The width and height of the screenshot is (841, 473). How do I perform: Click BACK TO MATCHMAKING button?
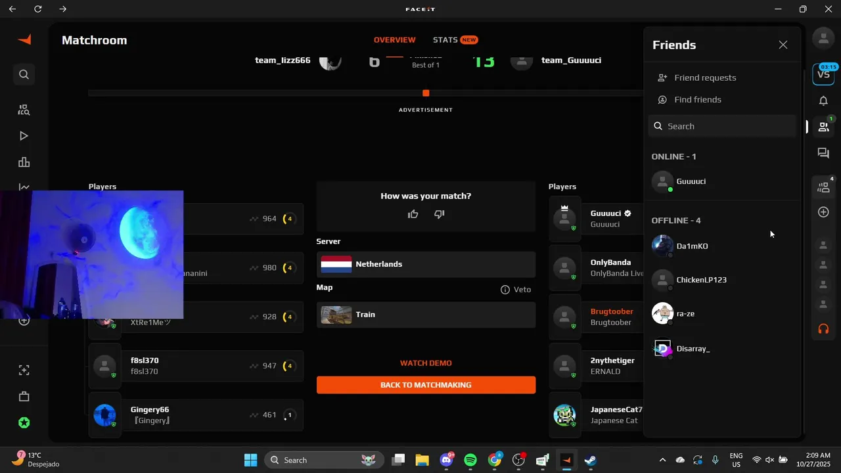[426, 385]
